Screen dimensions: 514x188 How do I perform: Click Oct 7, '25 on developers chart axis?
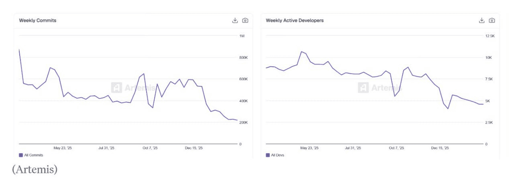click(x=396, y=148)
